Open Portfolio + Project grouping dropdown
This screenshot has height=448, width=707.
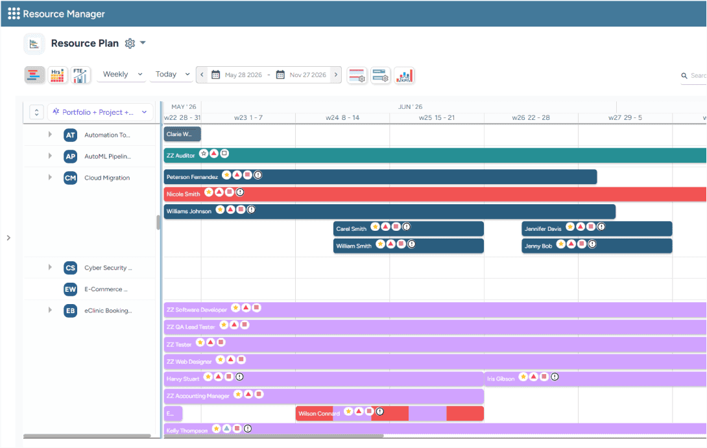pyautogui.click(x=100, y=112)
